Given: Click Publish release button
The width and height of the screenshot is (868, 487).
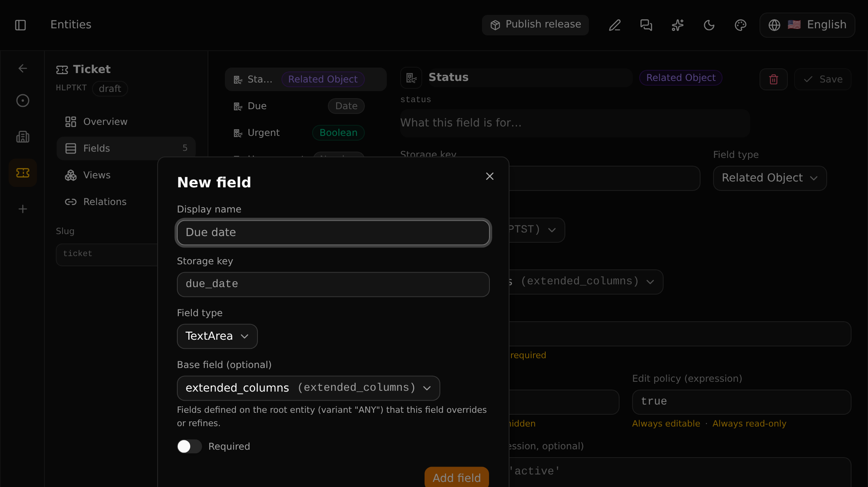Looking at the screenshot, I should [x=535, y=25].
